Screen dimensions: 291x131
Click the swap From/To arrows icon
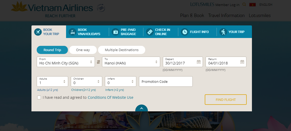[x=98, y=62]
